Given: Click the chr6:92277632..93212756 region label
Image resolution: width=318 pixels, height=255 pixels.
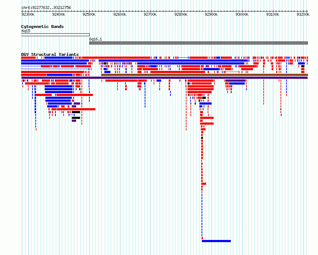Looking at the screenshot, I should pos(46,8).
